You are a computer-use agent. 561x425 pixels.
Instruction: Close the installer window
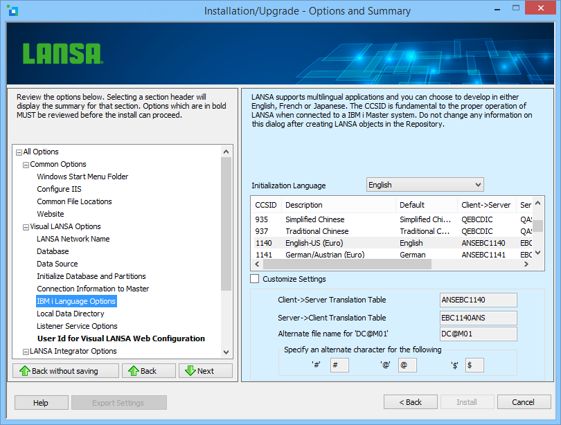(541, 8)
